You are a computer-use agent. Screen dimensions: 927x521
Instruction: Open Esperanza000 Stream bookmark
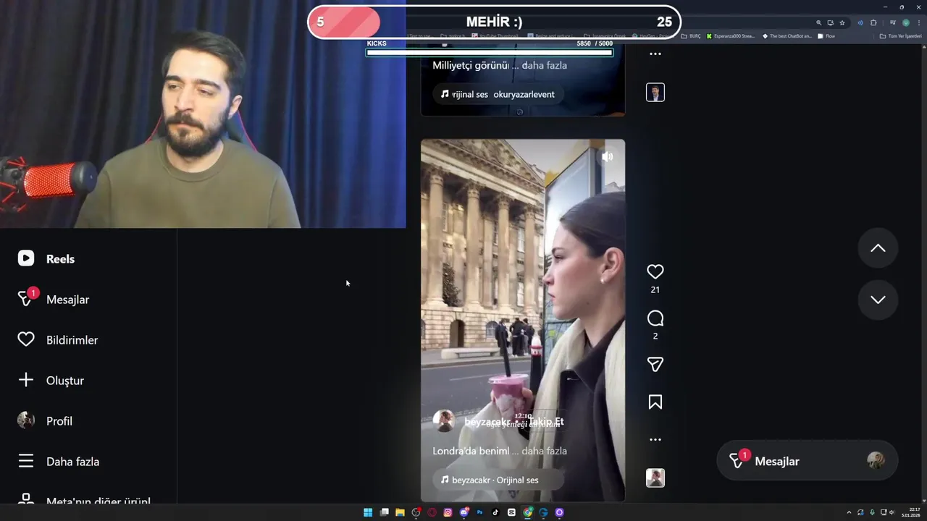[x=731, y=35]
